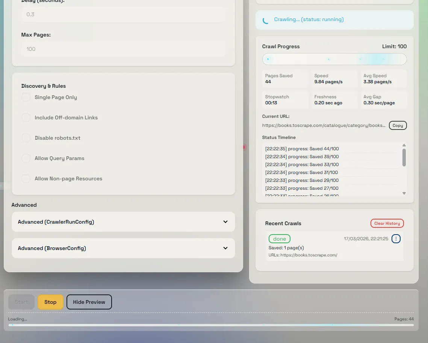Viewport: 428px width, 343px height.
Task: Toggle Include Off-domain Links
Action: (x=26, y=117)
